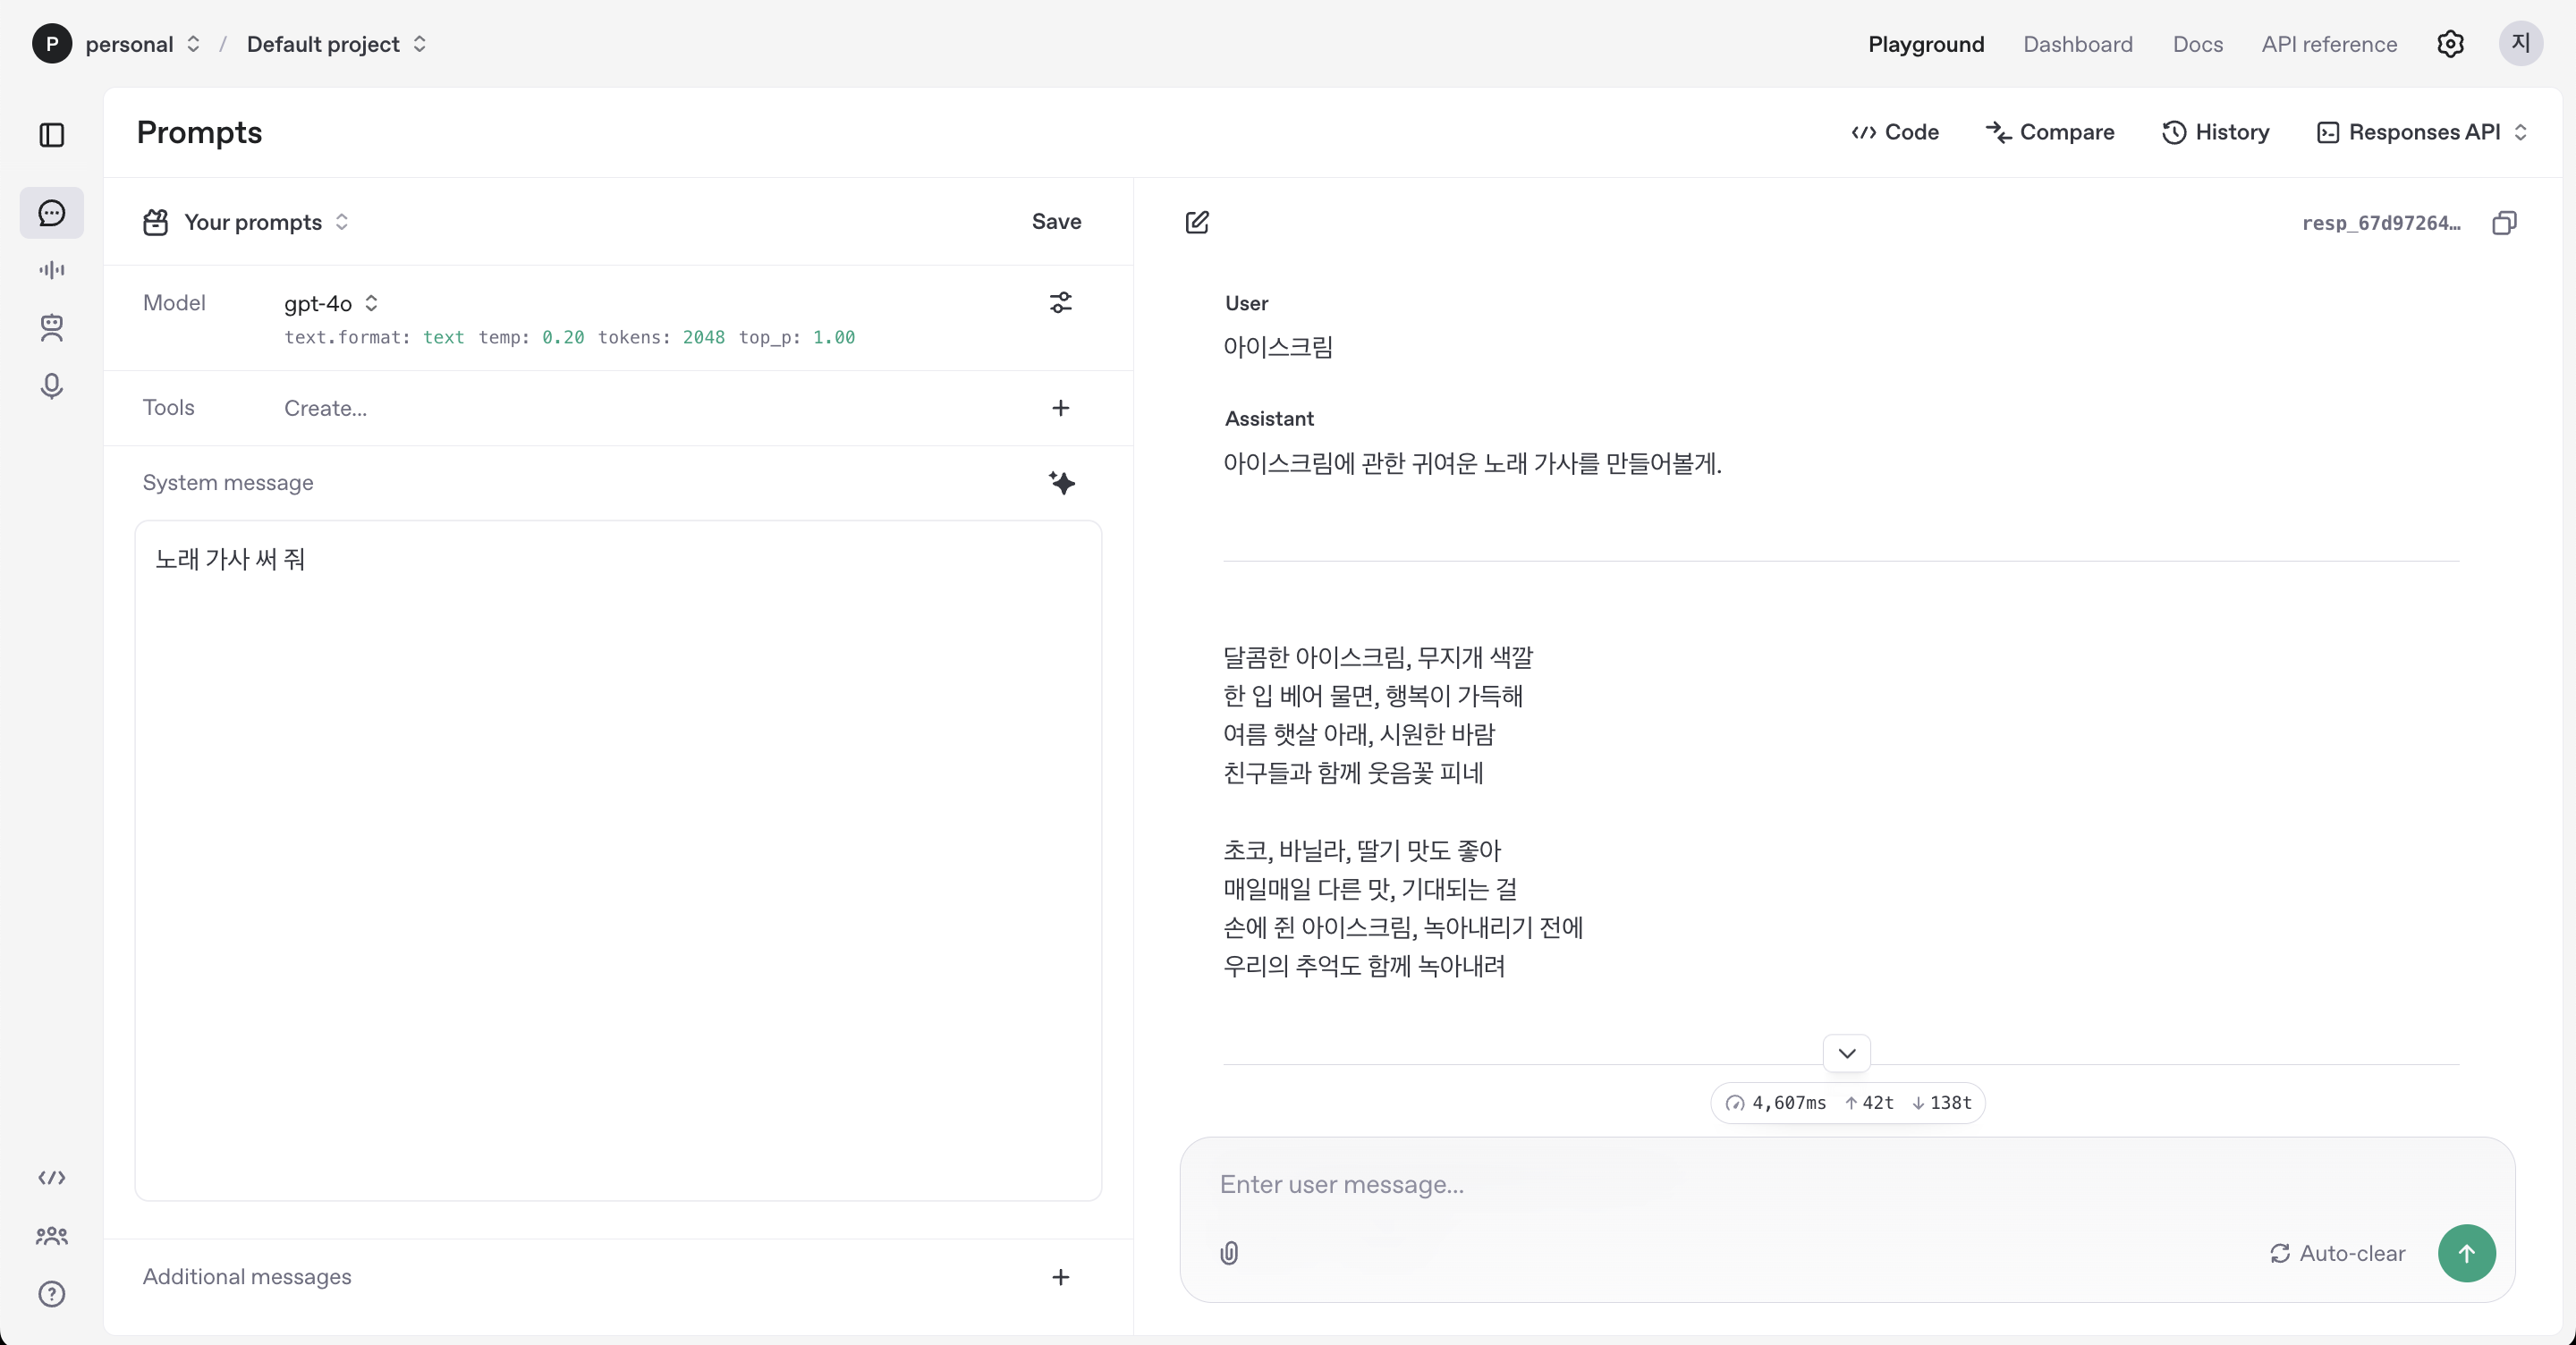Open the API reference tab
2576x1345 pixels.
pyautogui.click(x=2328, y=44)
